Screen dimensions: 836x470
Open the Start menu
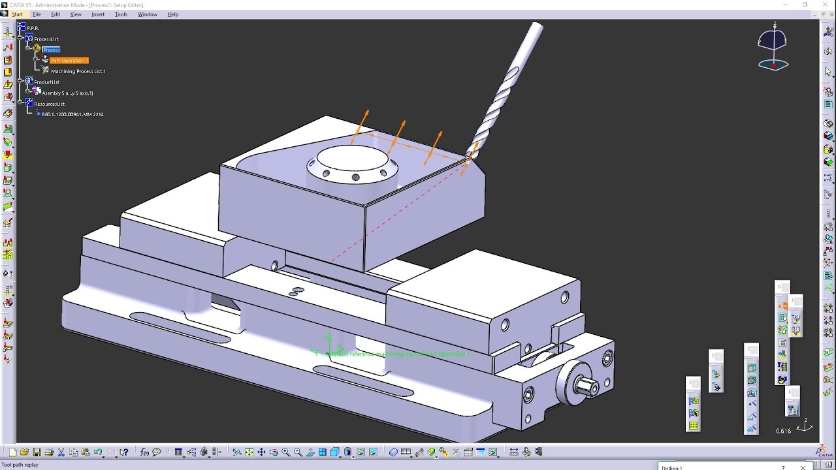pos(17,14)
